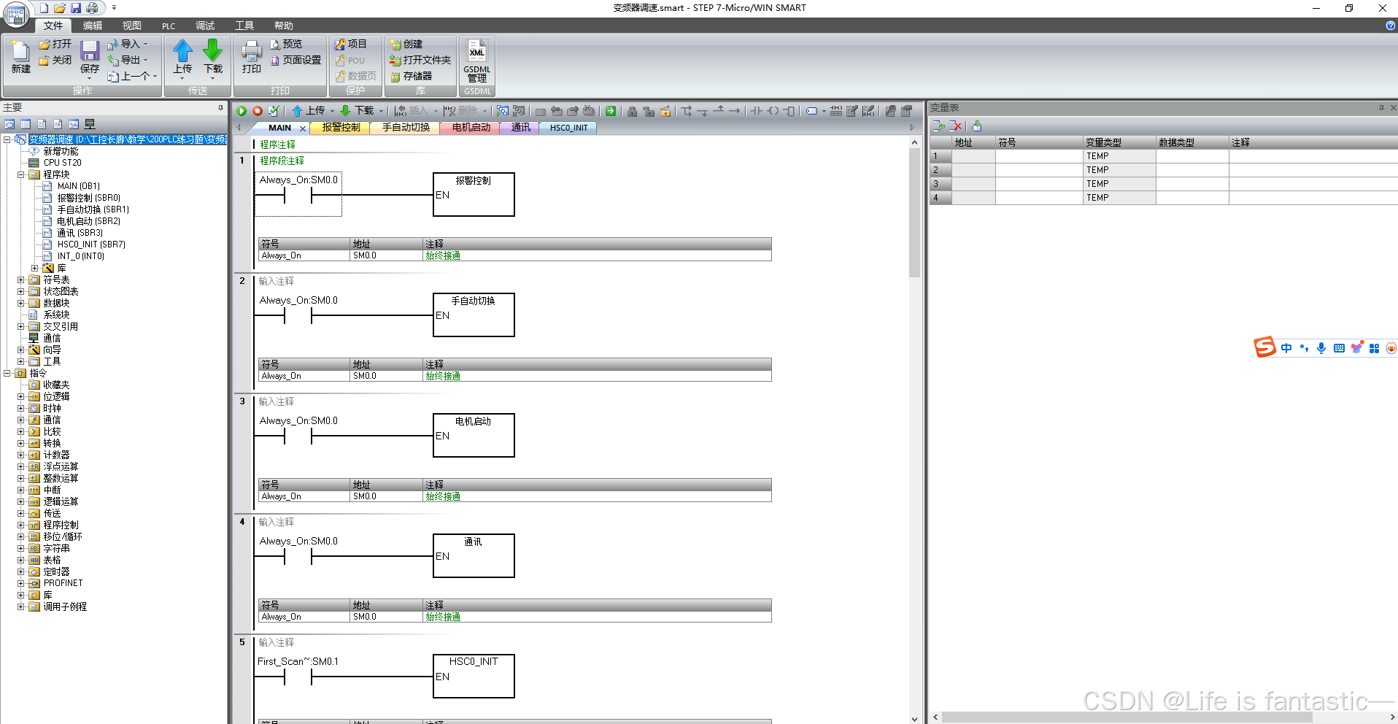The width and height of the screenshot is (1398, 724).
Task: Click the microphone icon on IME bar
Action: tap(1321, 348)
